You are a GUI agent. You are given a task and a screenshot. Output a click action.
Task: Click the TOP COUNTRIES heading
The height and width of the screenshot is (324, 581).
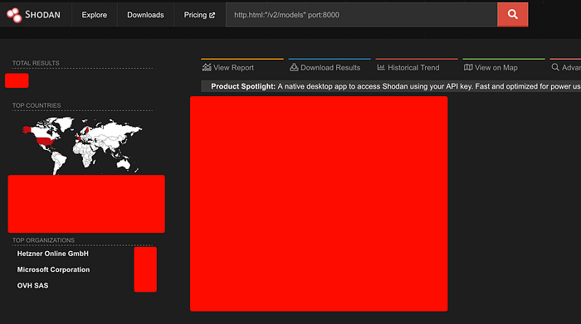pos(37,105)
